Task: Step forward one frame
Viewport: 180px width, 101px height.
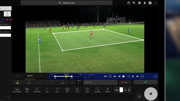Action: coord(133,76)
